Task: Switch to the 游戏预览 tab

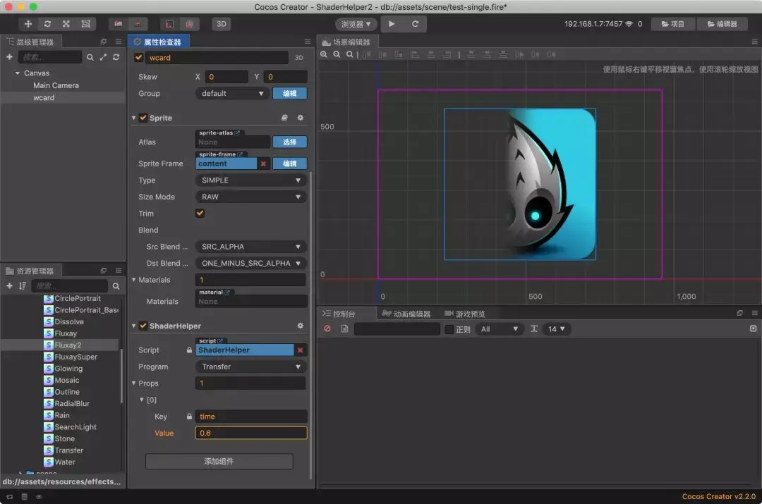Action: pyautogui.click(x=465, y=314)
